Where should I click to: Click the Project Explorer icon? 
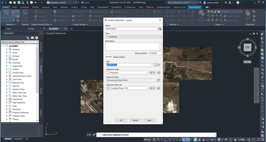point(25,15)
